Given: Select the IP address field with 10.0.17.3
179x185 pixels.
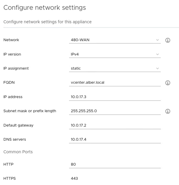Looking at the screenshot, I should click(115, 97).
